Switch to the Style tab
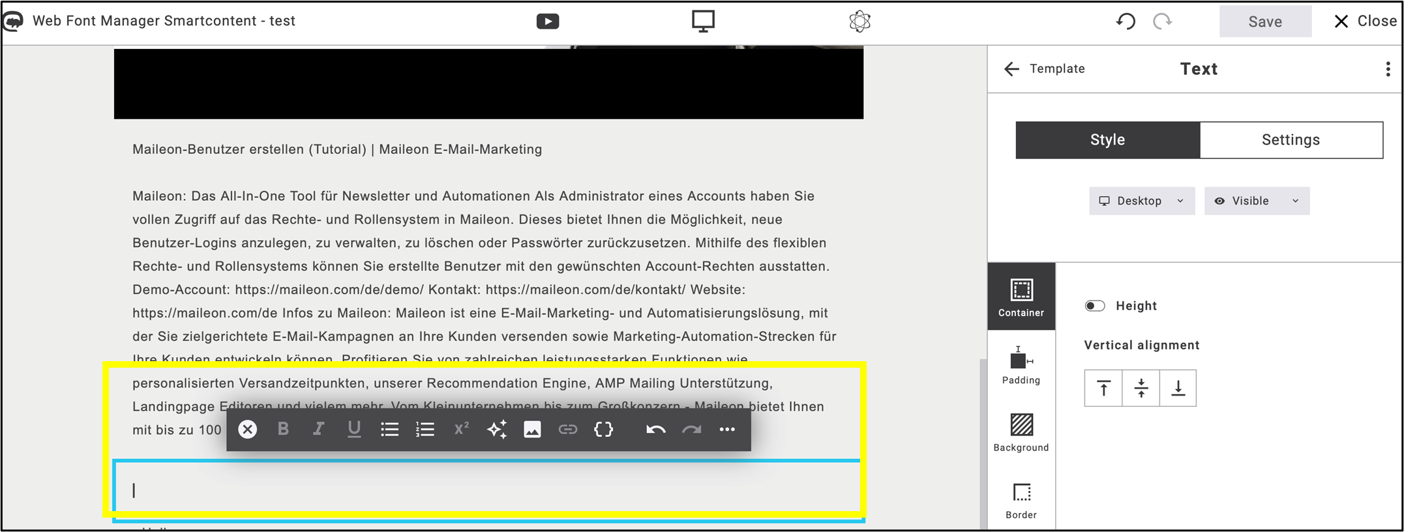1404x532 pixels. [1107, 140]
